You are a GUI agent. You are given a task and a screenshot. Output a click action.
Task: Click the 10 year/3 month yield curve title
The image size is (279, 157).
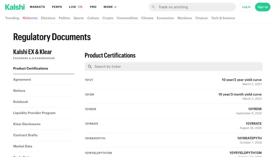click(240, 94)
